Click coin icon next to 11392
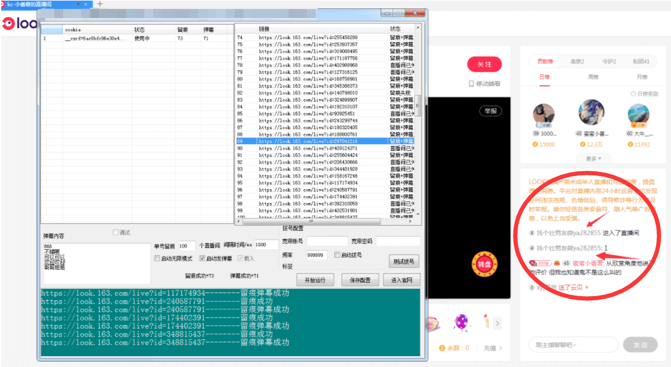 click(630, 145)
